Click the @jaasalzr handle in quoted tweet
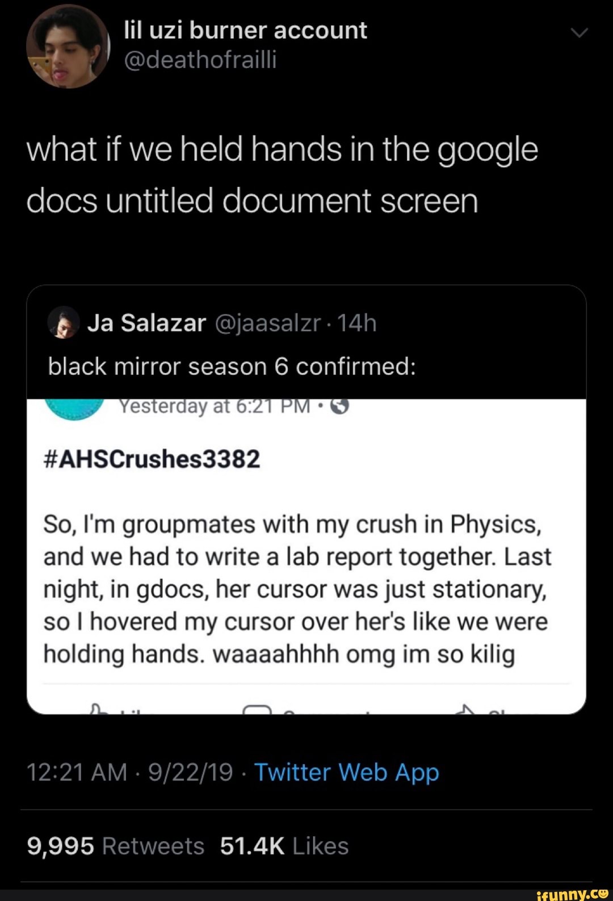Viewport: 613px width, 901px height. click(268, 323)
